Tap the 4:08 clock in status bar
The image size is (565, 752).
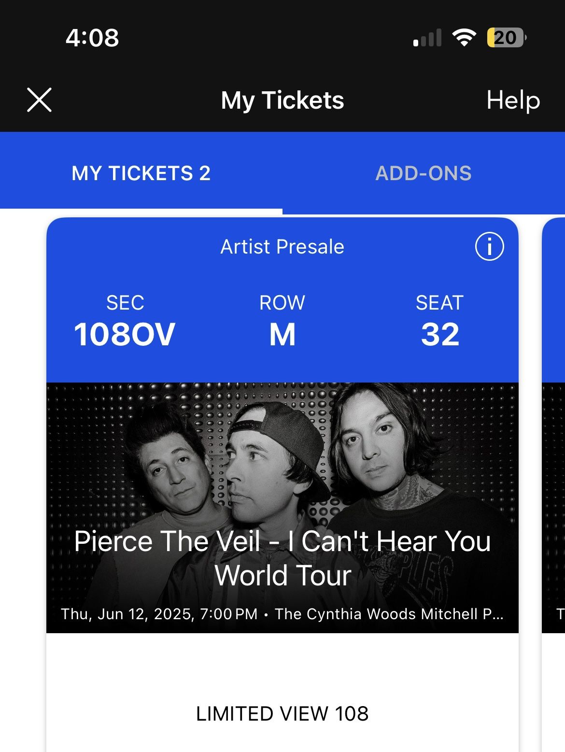point(92,38)
